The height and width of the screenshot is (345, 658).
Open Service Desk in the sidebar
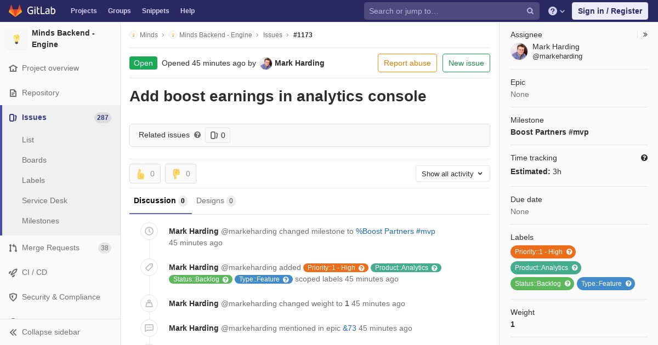point(44,200)
